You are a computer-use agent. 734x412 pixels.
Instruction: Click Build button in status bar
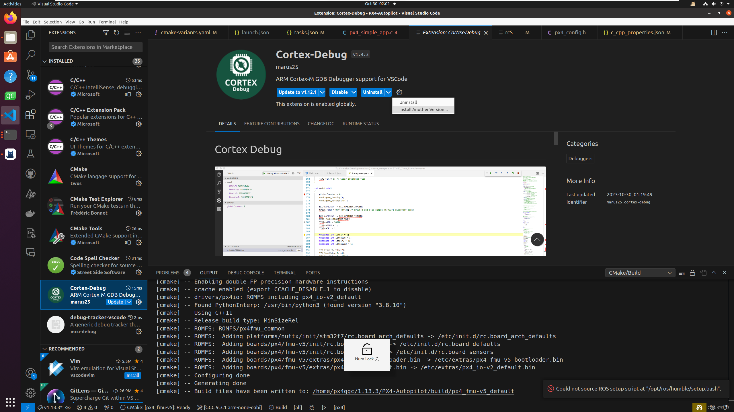(x=278, y=407)
